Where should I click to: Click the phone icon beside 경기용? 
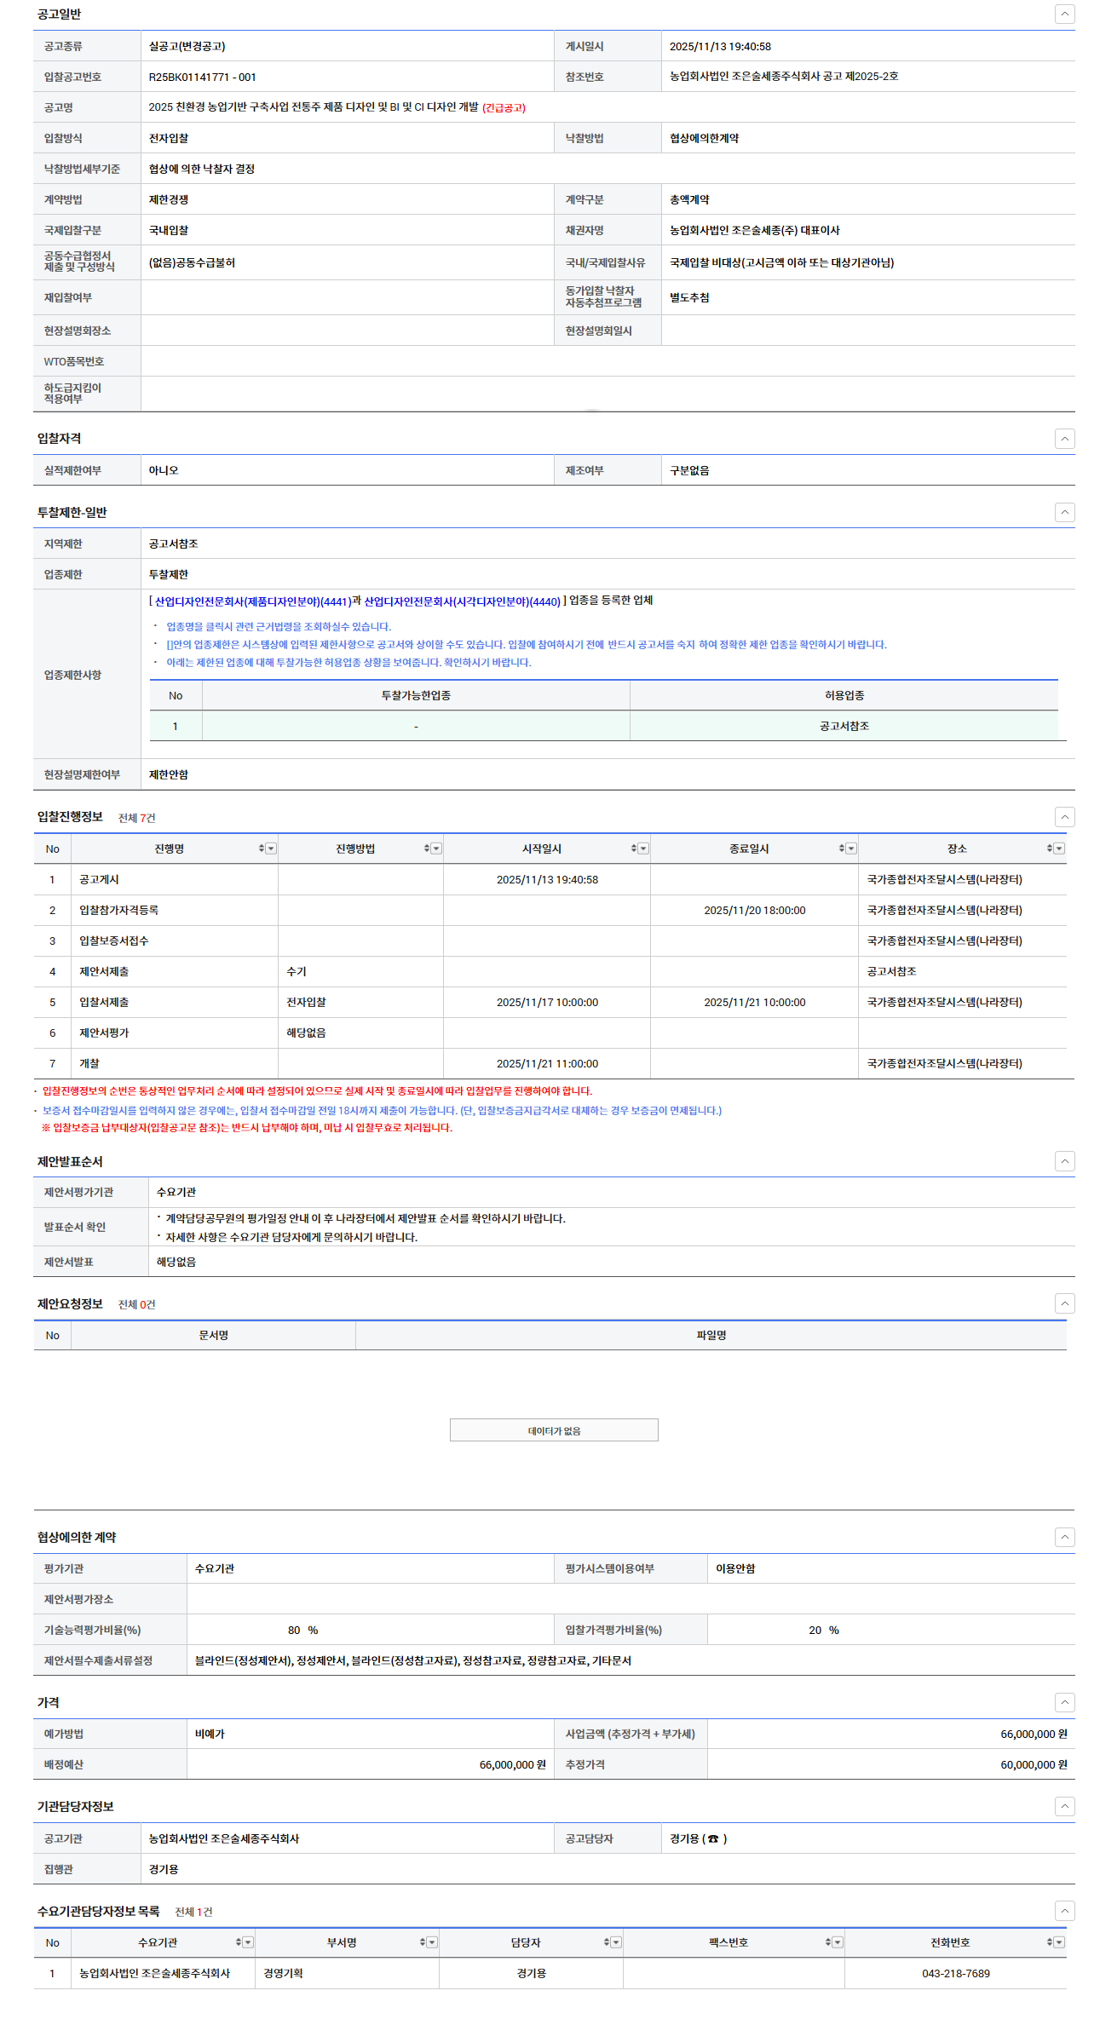(x=713, y=1838)
